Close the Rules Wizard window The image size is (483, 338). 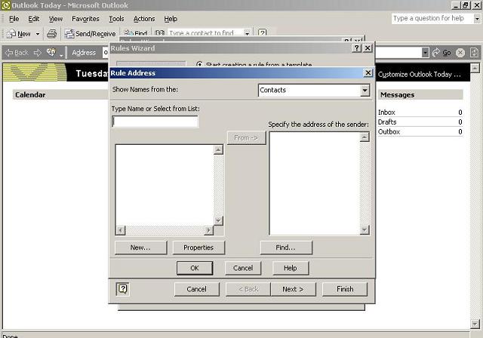click(368, 48)
